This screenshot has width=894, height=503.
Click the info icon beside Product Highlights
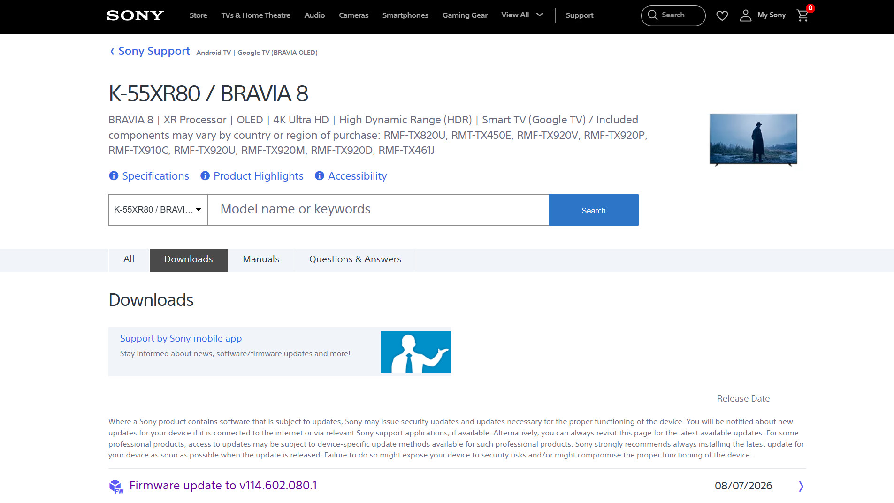click(x=205, y=176)
